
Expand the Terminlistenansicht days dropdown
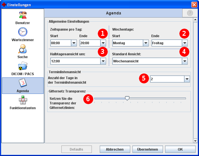187,79
